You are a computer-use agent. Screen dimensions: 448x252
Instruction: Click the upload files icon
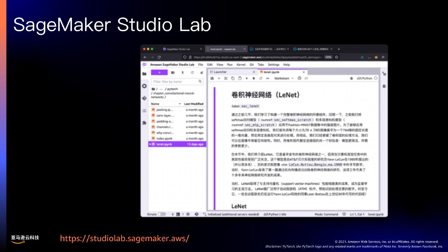pos(183,72)
